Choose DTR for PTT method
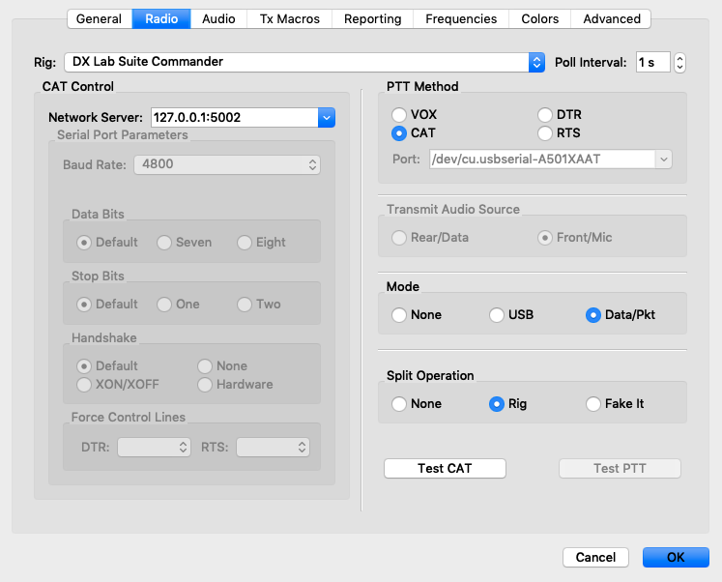Screen dimensions: 722x582 545,115
